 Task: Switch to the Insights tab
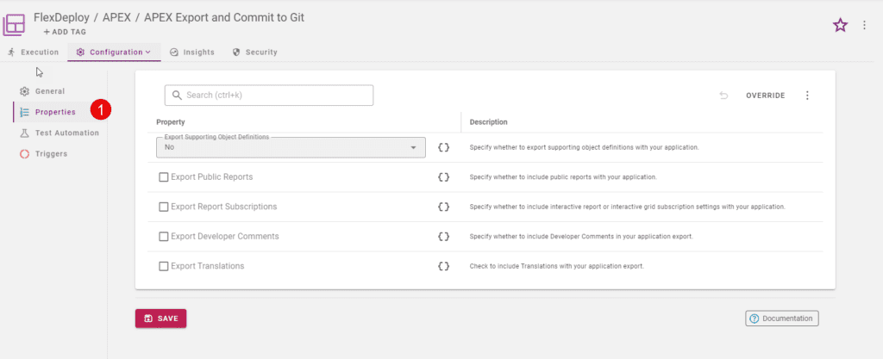pos(192,53)
